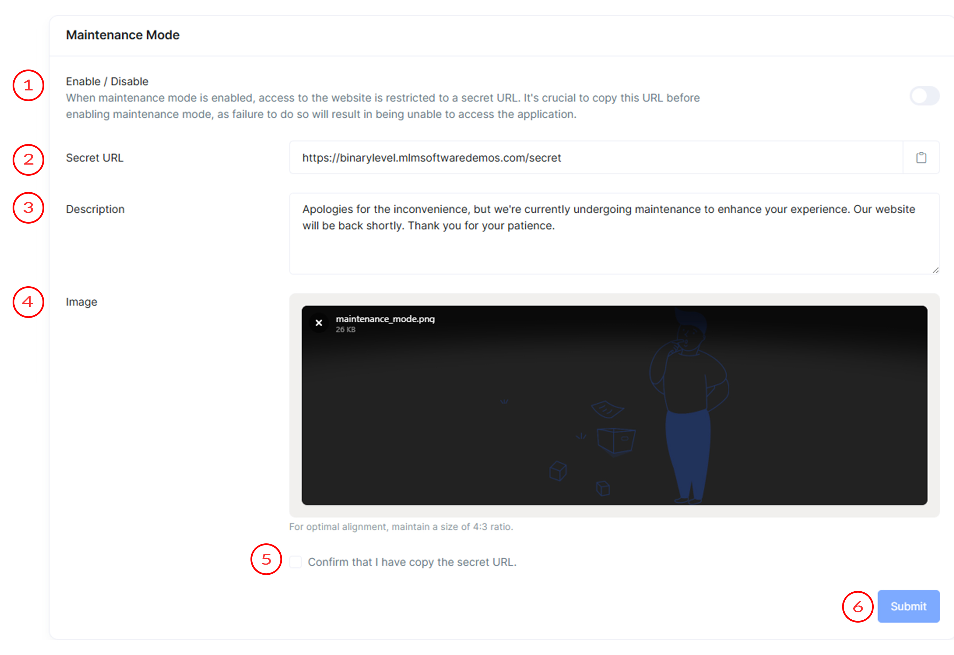Remove maintenance_mode.png with X icon
Viewport: 954px width, 655px height.
[x=318, y=323]
